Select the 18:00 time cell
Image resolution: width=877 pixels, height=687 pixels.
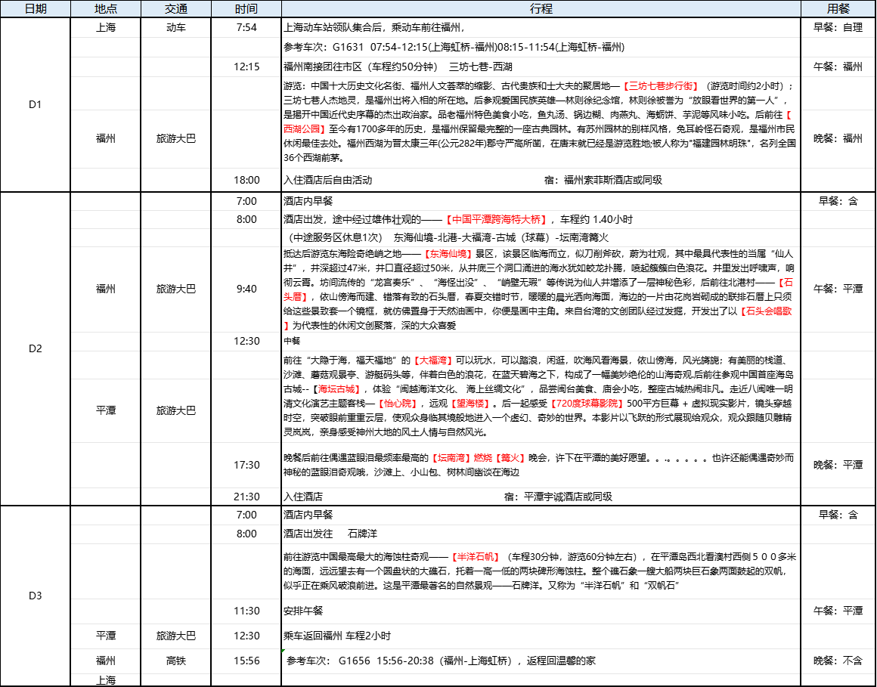[x=246, y=180]
